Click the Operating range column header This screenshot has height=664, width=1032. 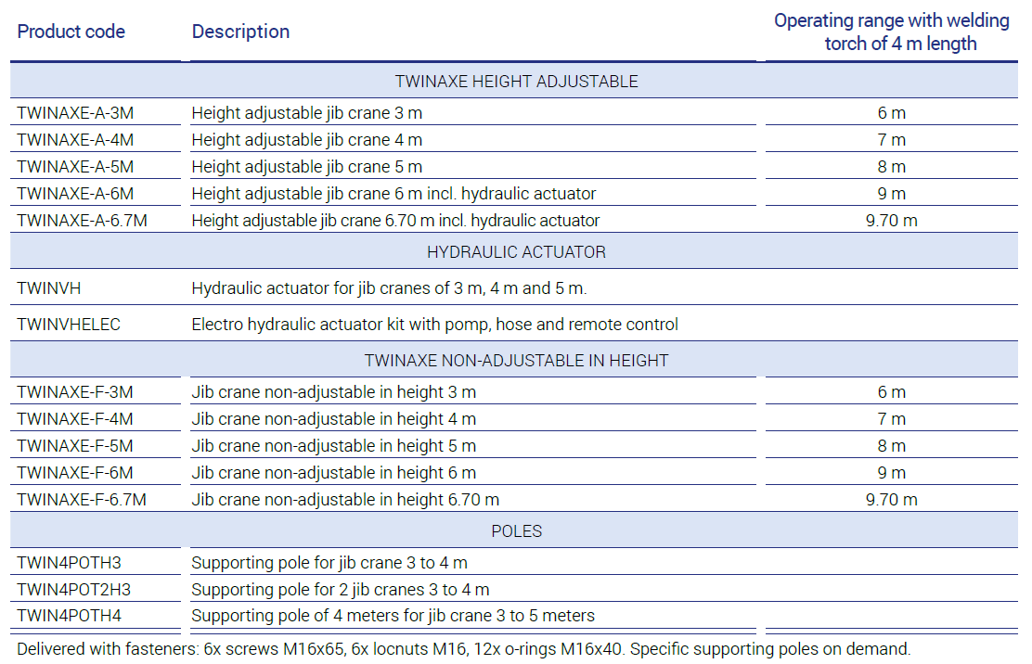891,32
